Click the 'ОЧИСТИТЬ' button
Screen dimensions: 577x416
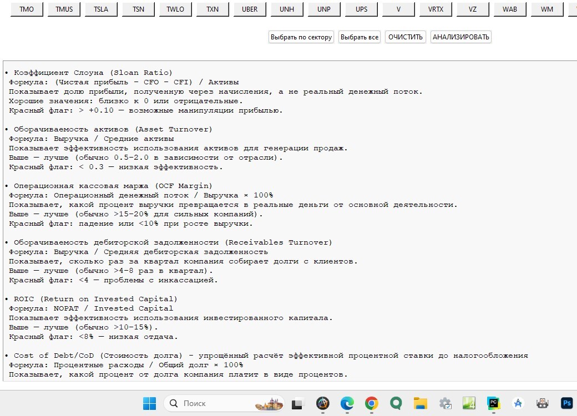point(405,37)
